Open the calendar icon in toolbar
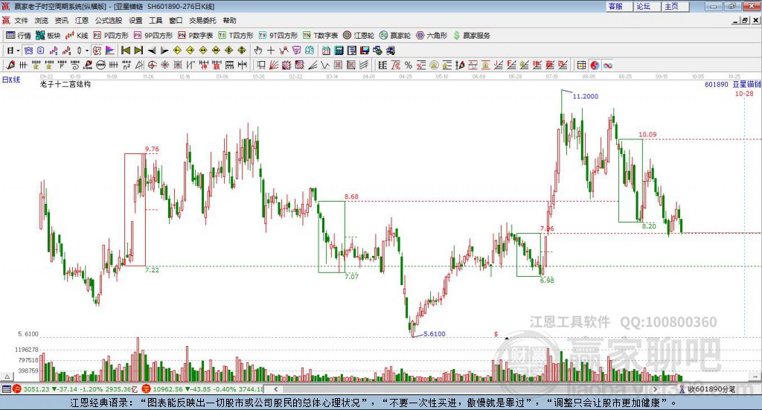This screenshot has height=410, width=762. pyautogui.click(x=326, y=51)
